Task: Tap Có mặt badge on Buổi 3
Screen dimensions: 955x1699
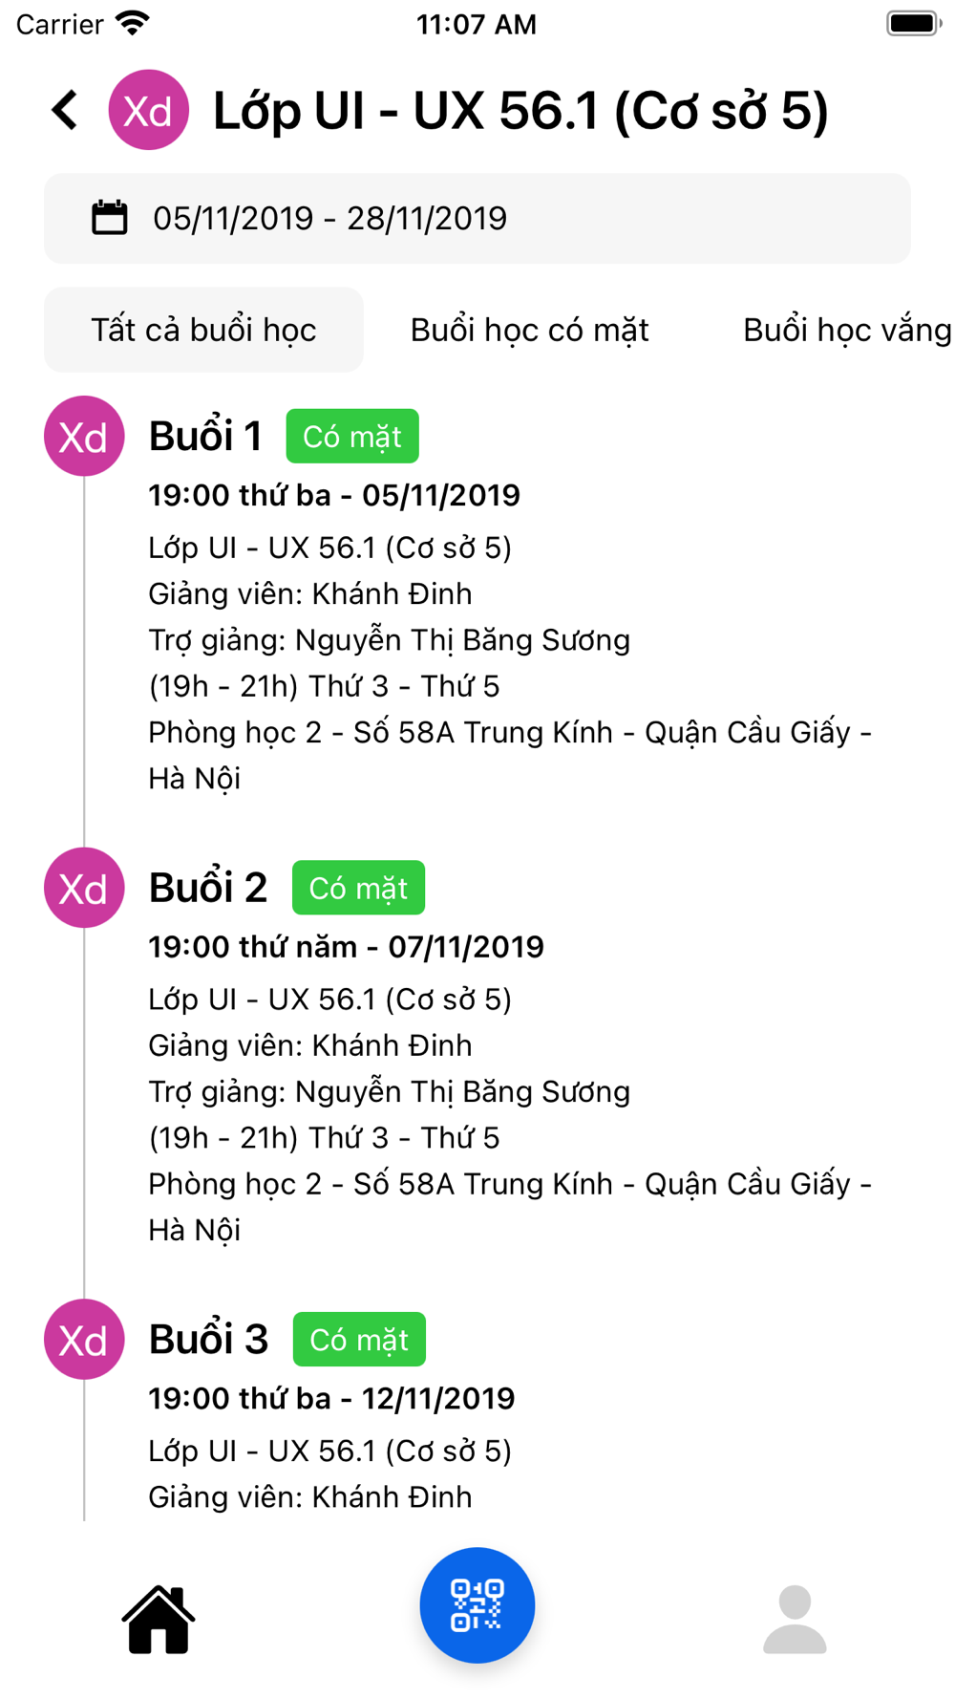Action: click(x=359, y=1339)
